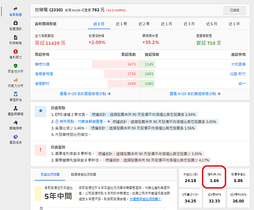Open 什麼是本益比河流圖 help link
This screenshot has height=210, width=254.
click(146, 199)
